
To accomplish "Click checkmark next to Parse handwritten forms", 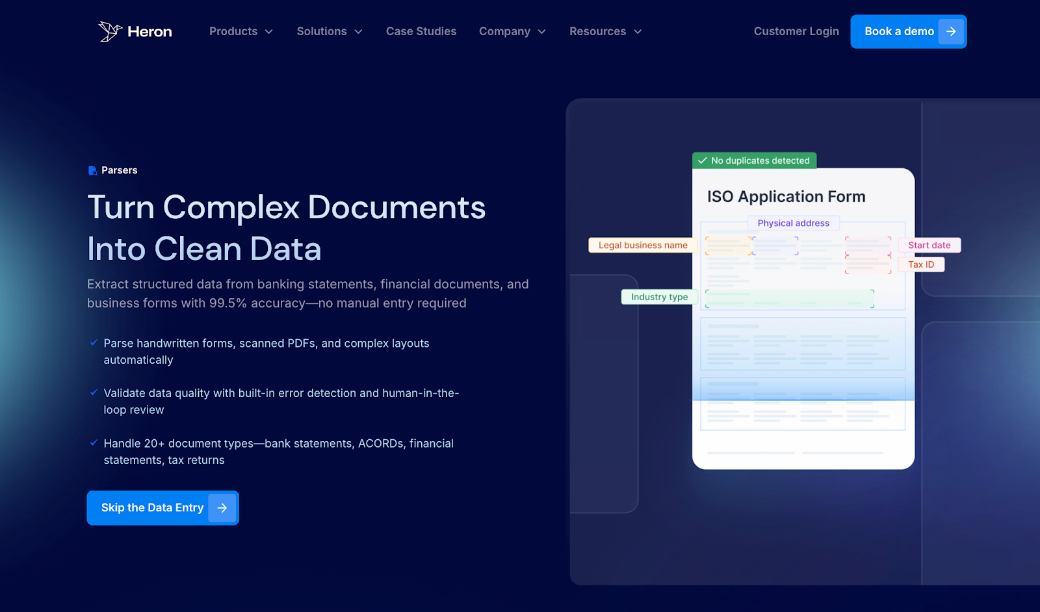I will coord(94,342).
